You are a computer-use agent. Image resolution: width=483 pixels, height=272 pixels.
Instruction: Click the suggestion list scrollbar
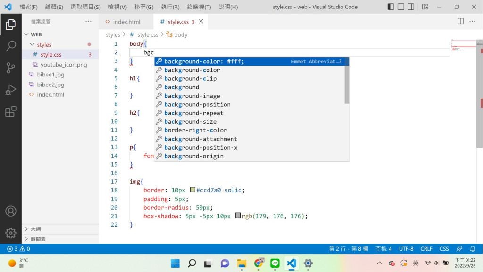tap(347, 81)
